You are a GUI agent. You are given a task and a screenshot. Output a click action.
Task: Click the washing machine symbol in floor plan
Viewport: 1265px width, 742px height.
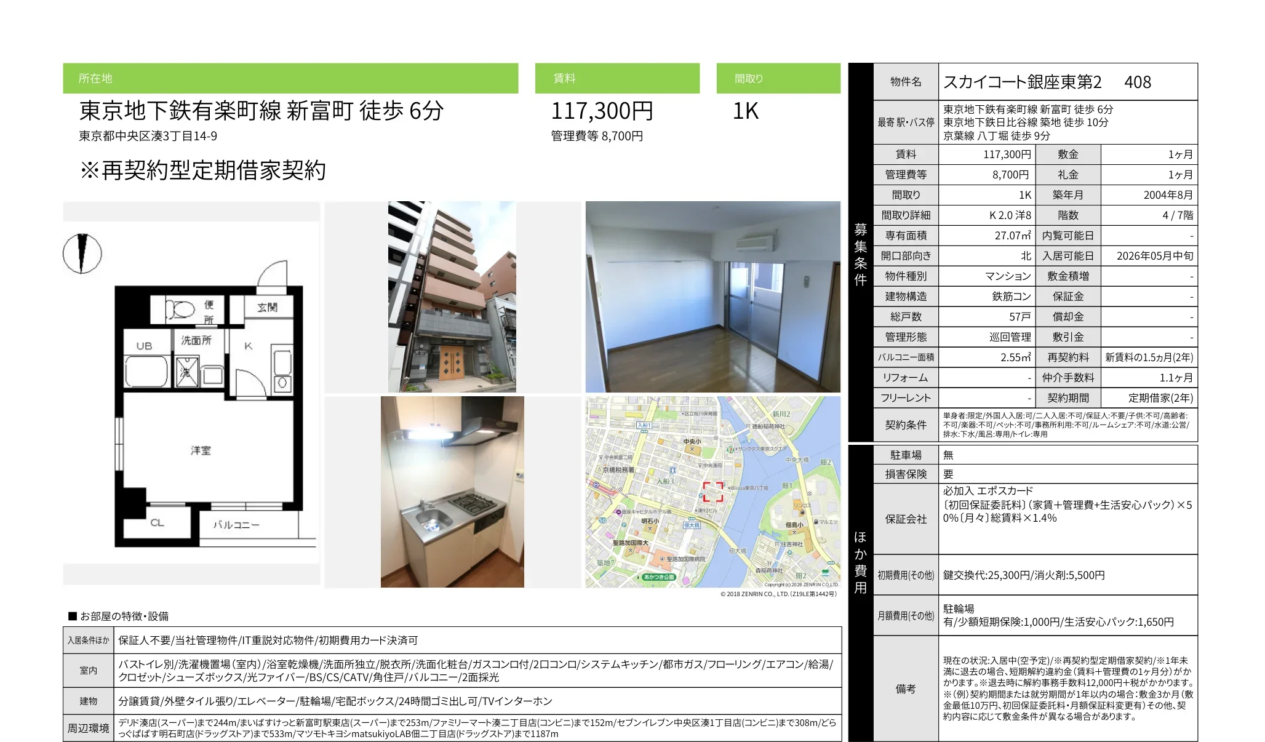187,372
